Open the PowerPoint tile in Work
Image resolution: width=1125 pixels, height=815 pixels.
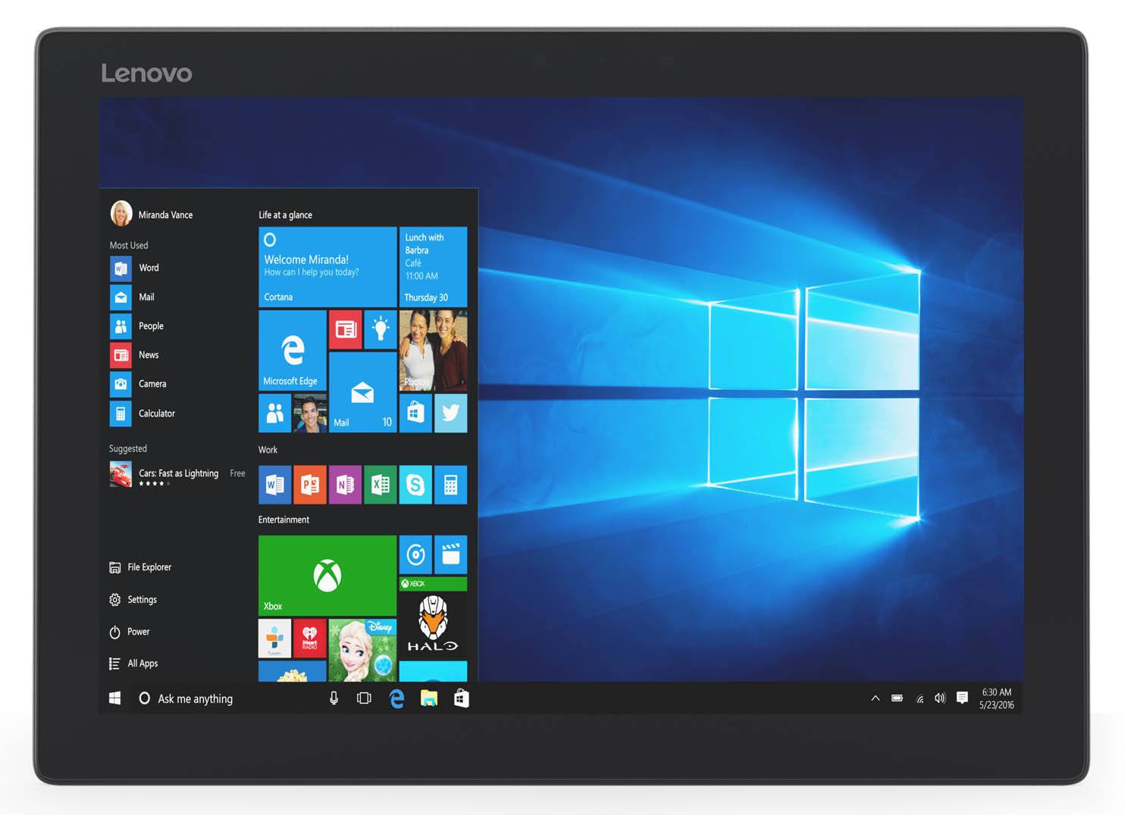[309, 485]
